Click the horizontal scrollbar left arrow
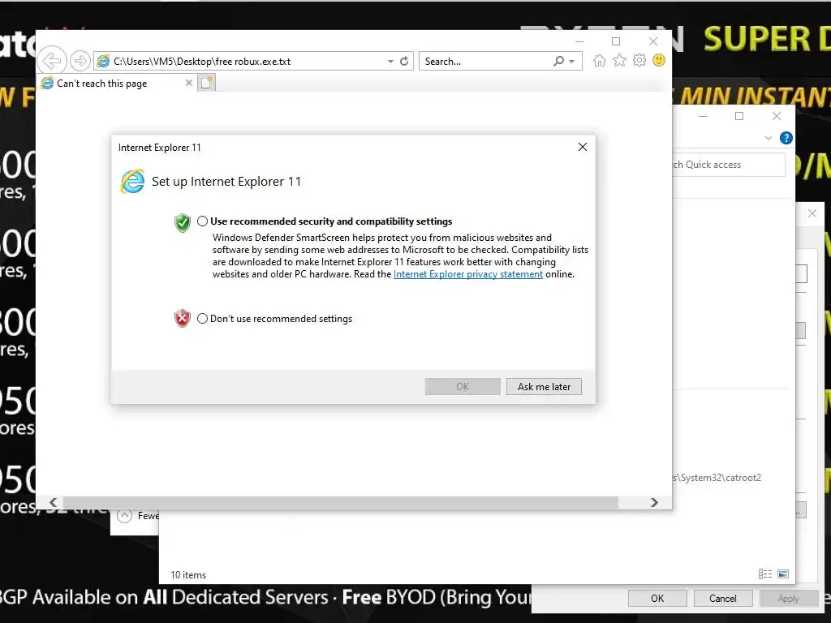This screenshot has height=623, width=831. click(53, 502)
